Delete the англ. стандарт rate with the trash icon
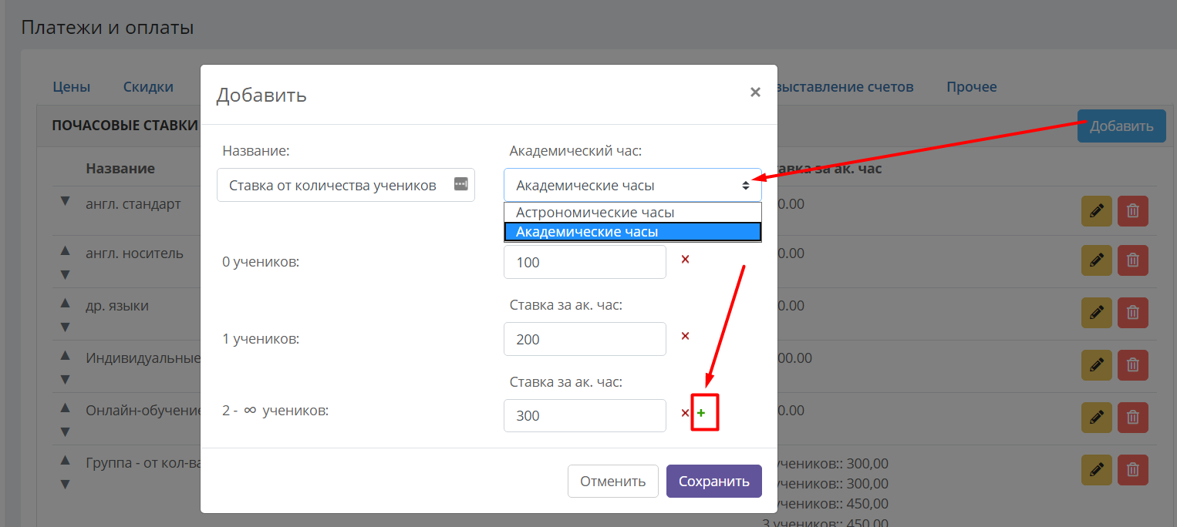1177x527 pixels. (1132, 211)
